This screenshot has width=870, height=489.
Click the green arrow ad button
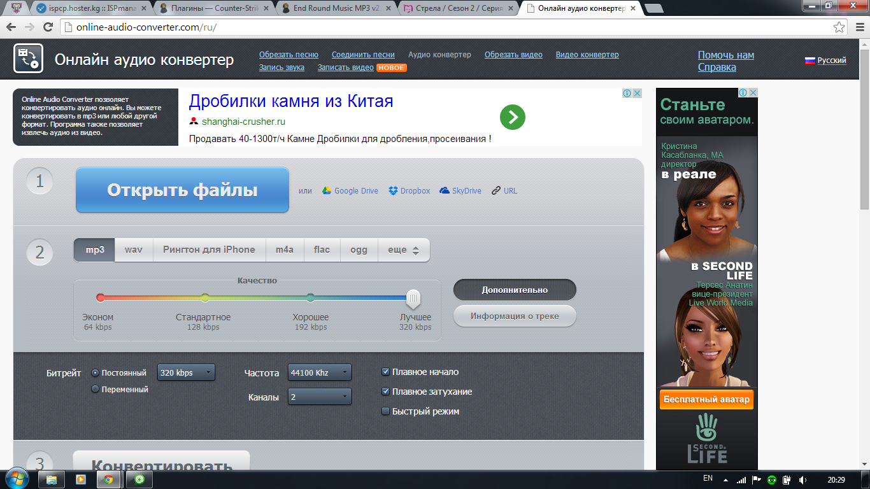pos(513,117)
